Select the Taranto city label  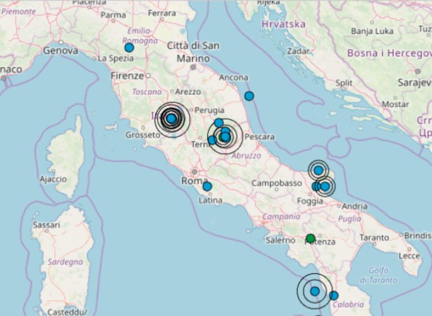pyautogui.click(x=374, y=238)
